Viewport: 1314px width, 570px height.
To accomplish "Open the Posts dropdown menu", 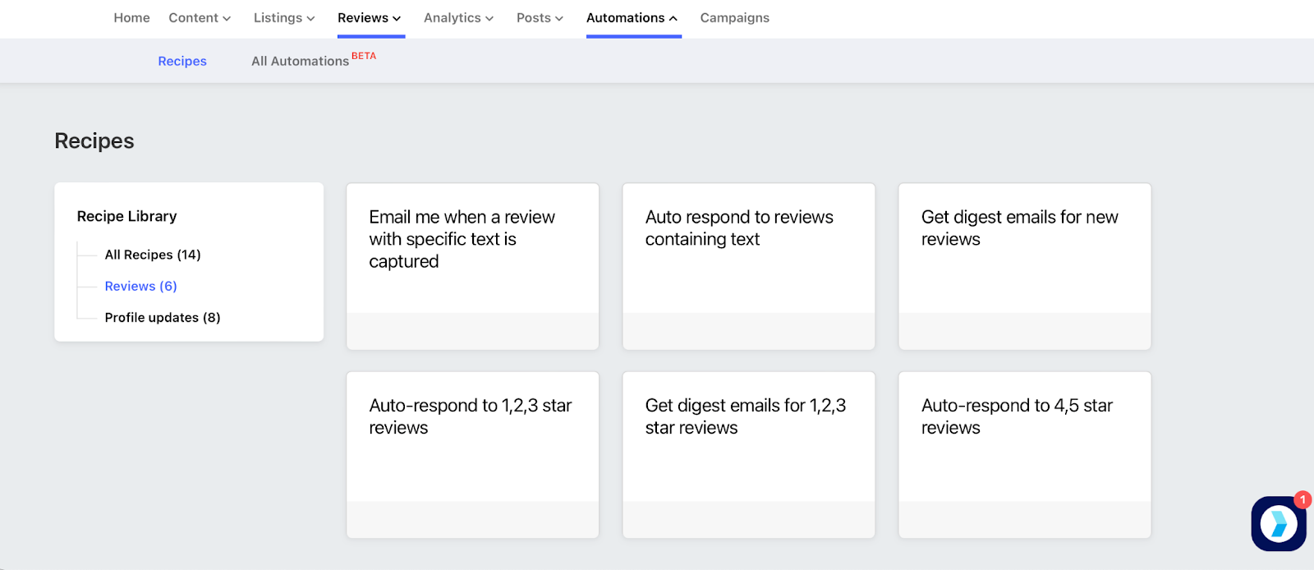I will pyautogui.click(x=540, y=18).
